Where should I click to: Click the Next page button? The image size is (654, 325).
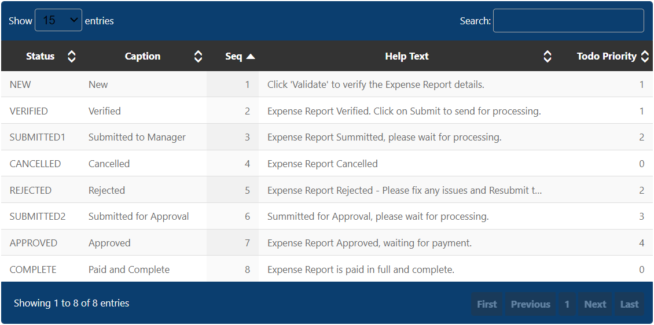[x=595, y=304]
